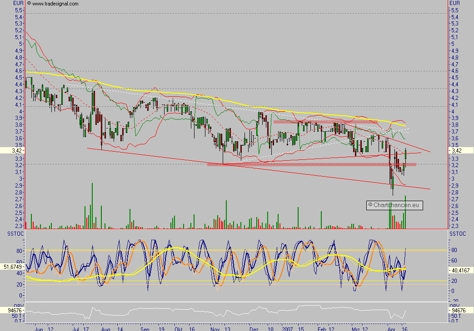Click the 20 level on right SSTOC axis
Viewport: 474px width, 331px height.
point(454,281)
